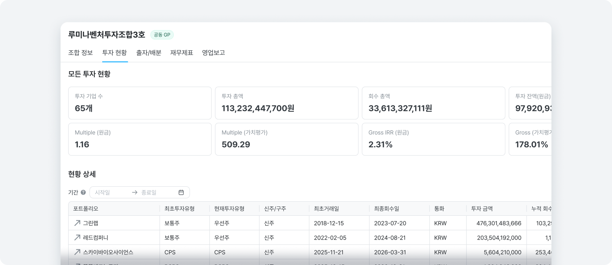This screenshot has height=265, width=612.
Task: Click the Gross IRR (원금) 2.31% value
Action: pyautogui.click(x=380, y=145)
